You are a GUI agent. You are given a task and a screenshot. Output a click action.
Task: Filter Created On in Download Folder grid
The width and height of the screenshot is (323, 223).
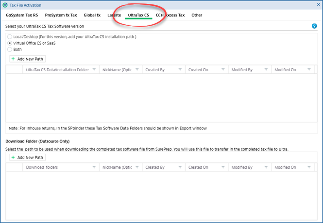223,167
